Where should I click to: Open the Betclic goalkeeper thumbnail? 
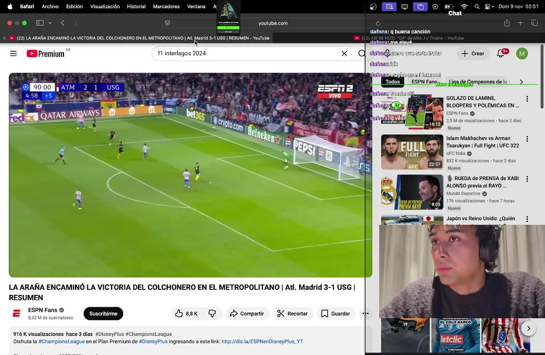click(x=455, y=336)
